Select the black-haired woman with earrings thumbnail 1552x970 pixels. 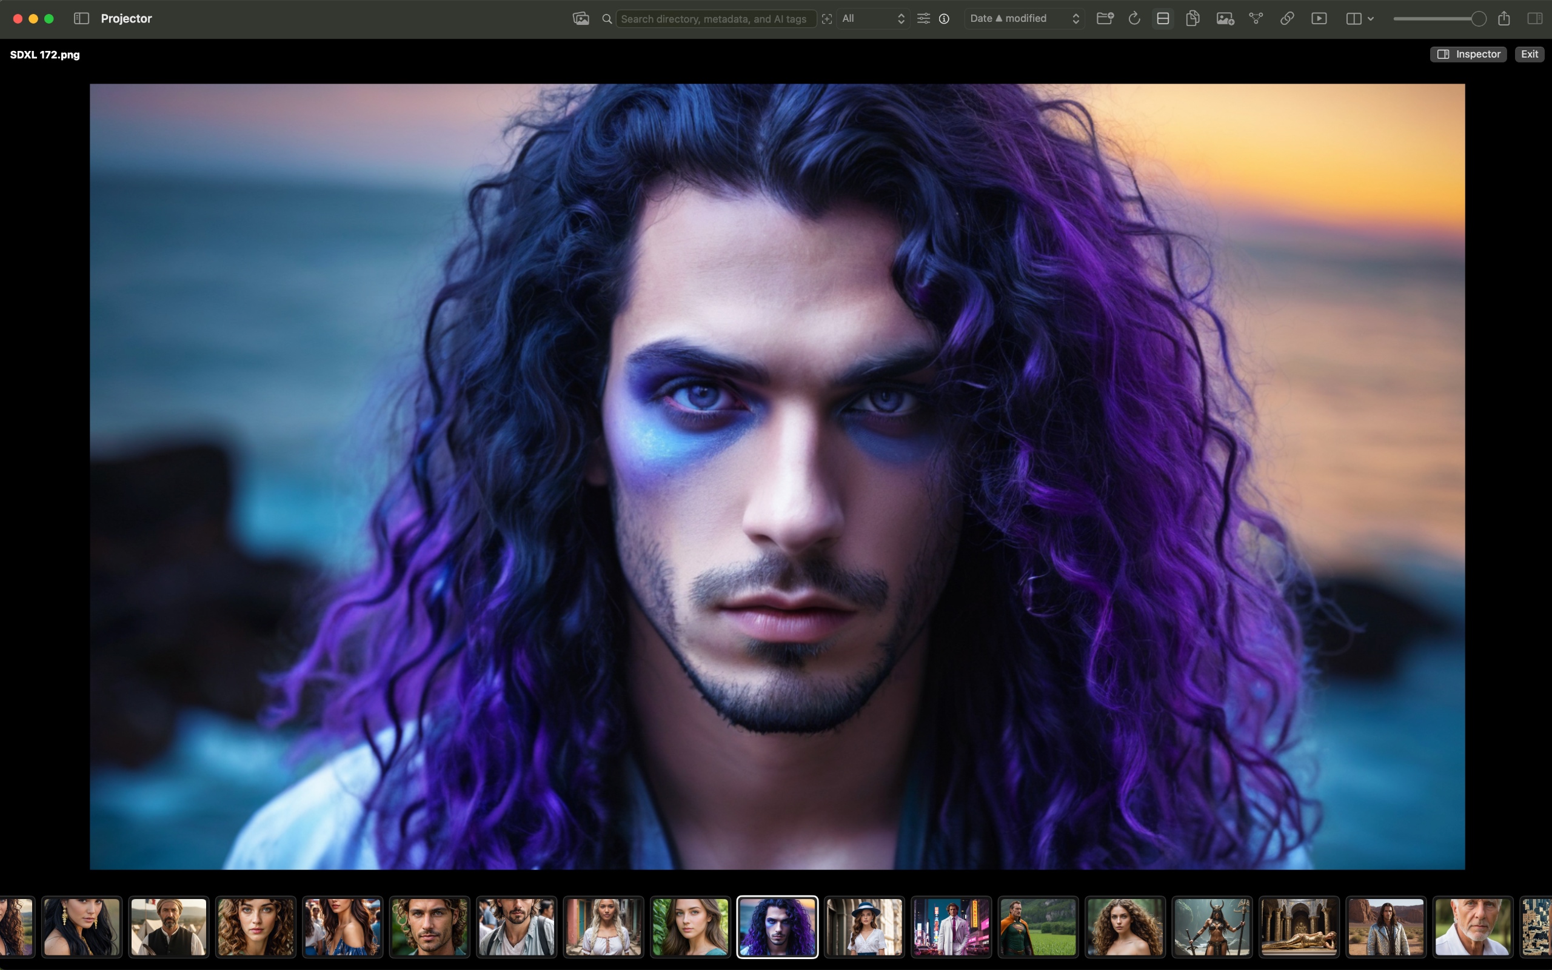(x=81, y=926)
